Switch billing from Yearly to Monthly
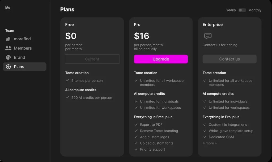The image size is (272, 162). pos(242,10)
